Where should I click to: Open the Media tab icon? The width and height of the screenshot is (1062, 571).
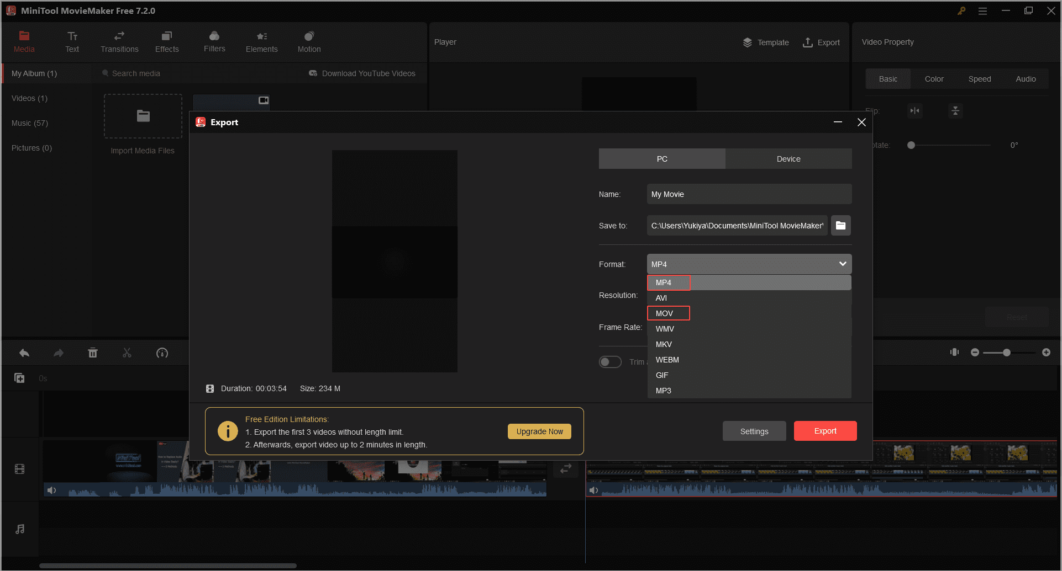[x=24, y=36]
